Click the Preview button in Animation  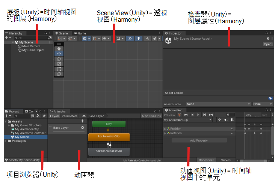coord(169,115)
